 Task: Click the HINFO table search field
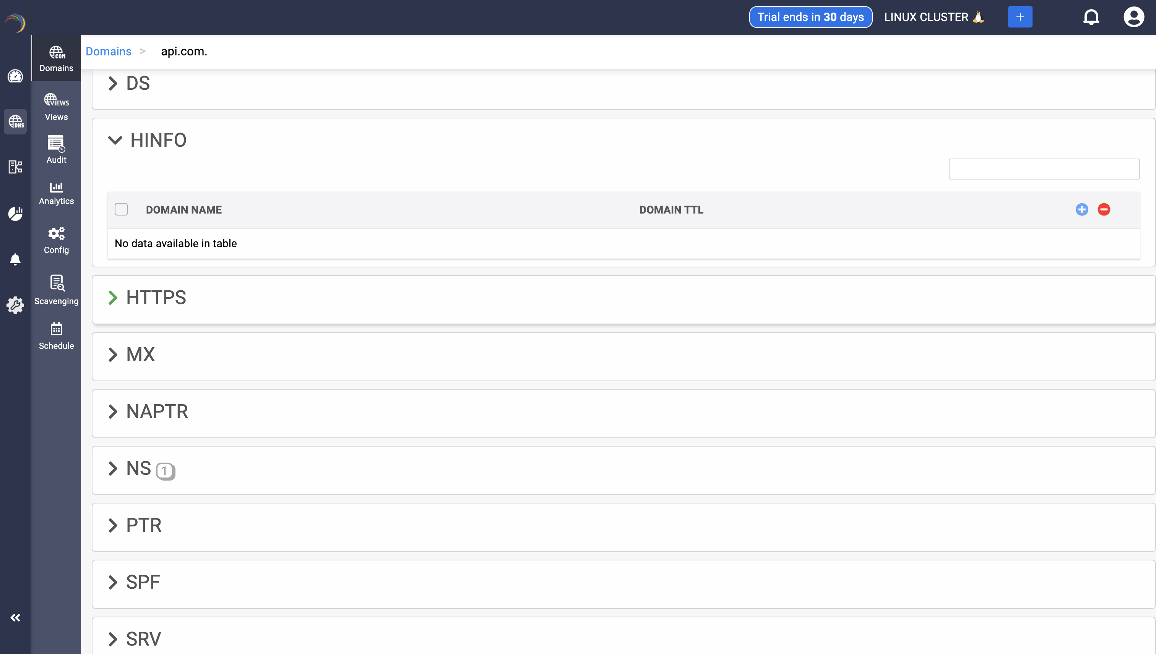point(1044,169)
